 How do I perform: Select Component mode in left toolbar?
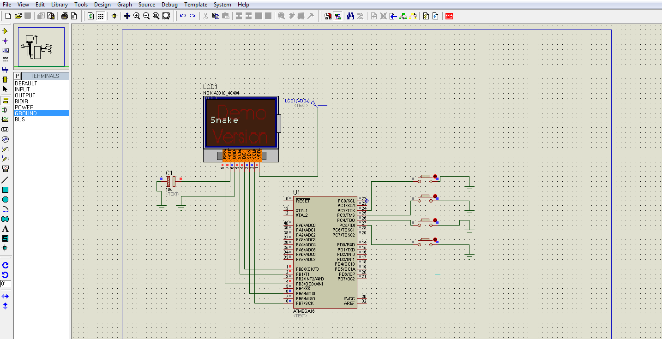pos(6,31)
